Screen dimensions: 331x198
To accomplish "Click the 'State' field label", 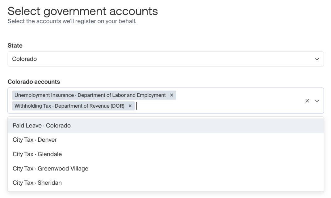I will pos(15,45).
